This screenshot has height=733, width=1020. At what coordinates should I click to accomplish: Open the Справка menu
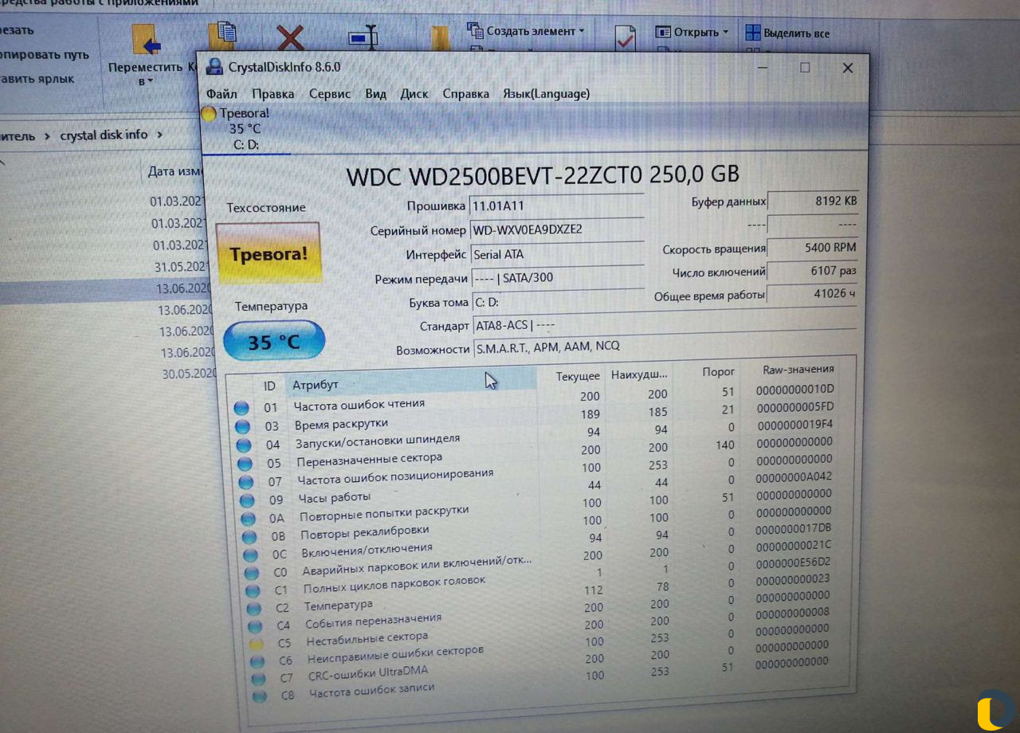(466, 93)
